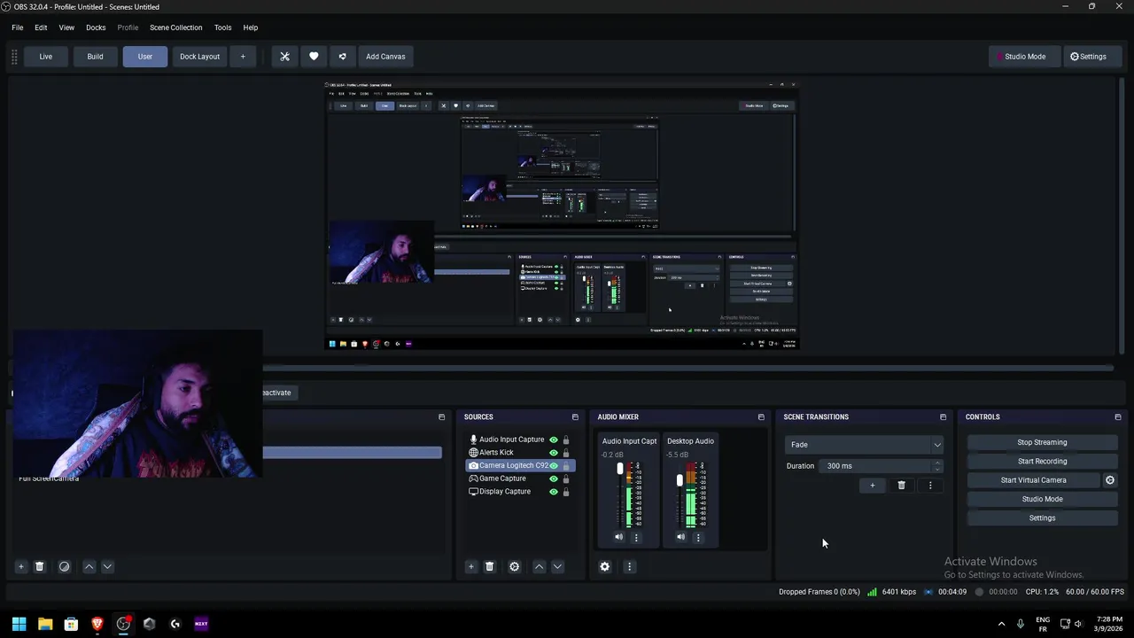Add a new source with the plus icon
1134x638 pixels.
point(470,567)
